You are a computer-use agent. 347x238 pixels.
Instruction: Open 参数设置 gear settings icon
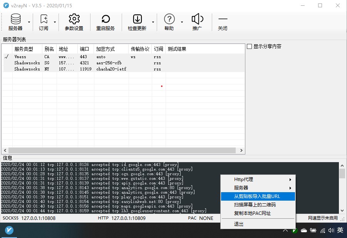74,19
